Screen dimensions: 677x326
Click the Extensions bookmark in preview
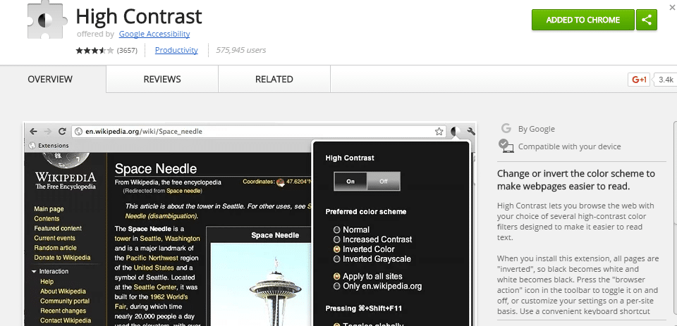49,146
